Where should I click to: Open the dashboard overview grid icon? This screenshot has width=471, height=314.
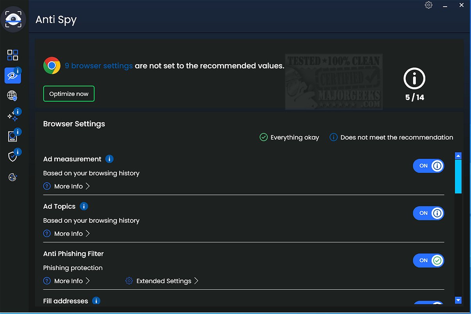[13, 55]
